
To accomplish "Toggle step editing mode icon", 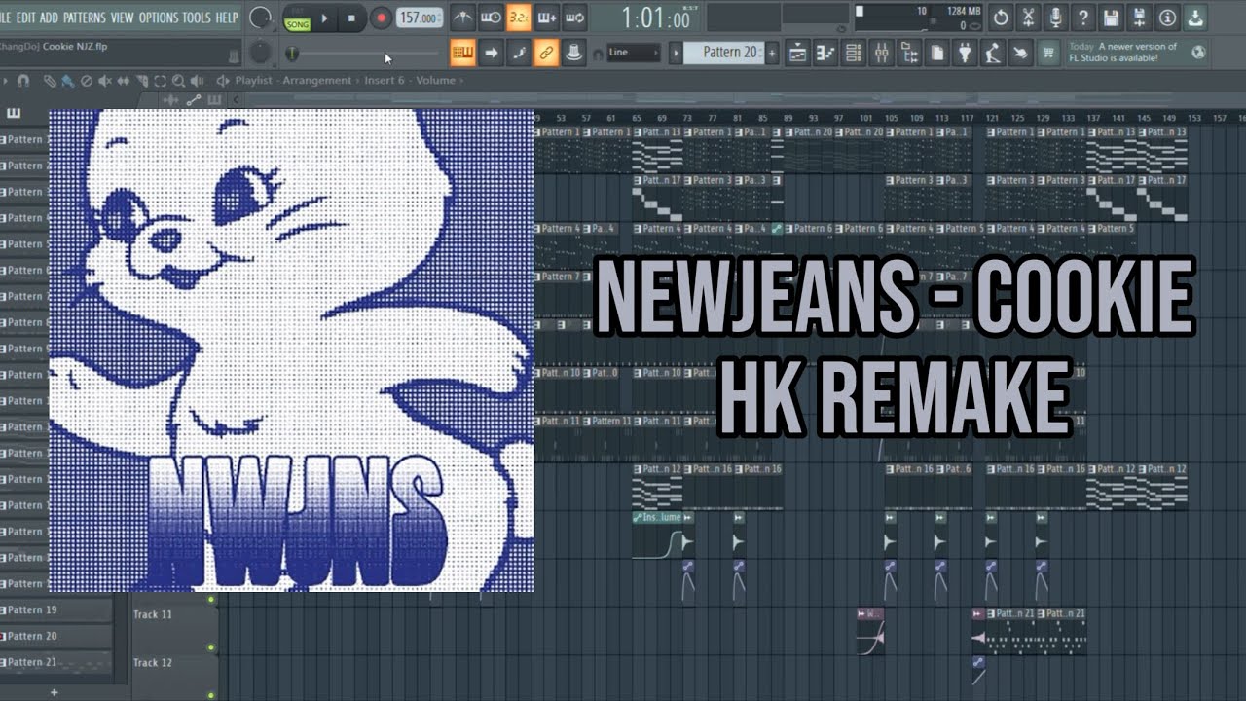I will tap(519, 53).
